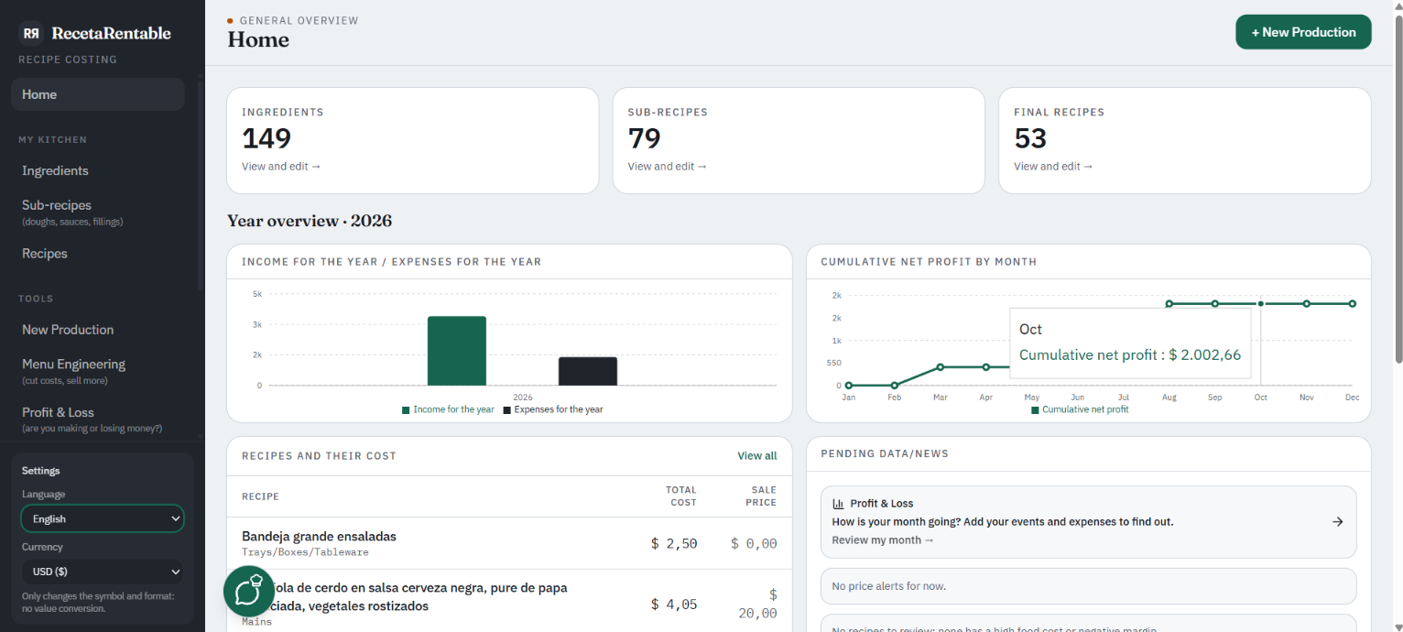Open the chef chat bubble icon
The width and height of the screenshot is (1403, 632).
(x=249, y=591)
